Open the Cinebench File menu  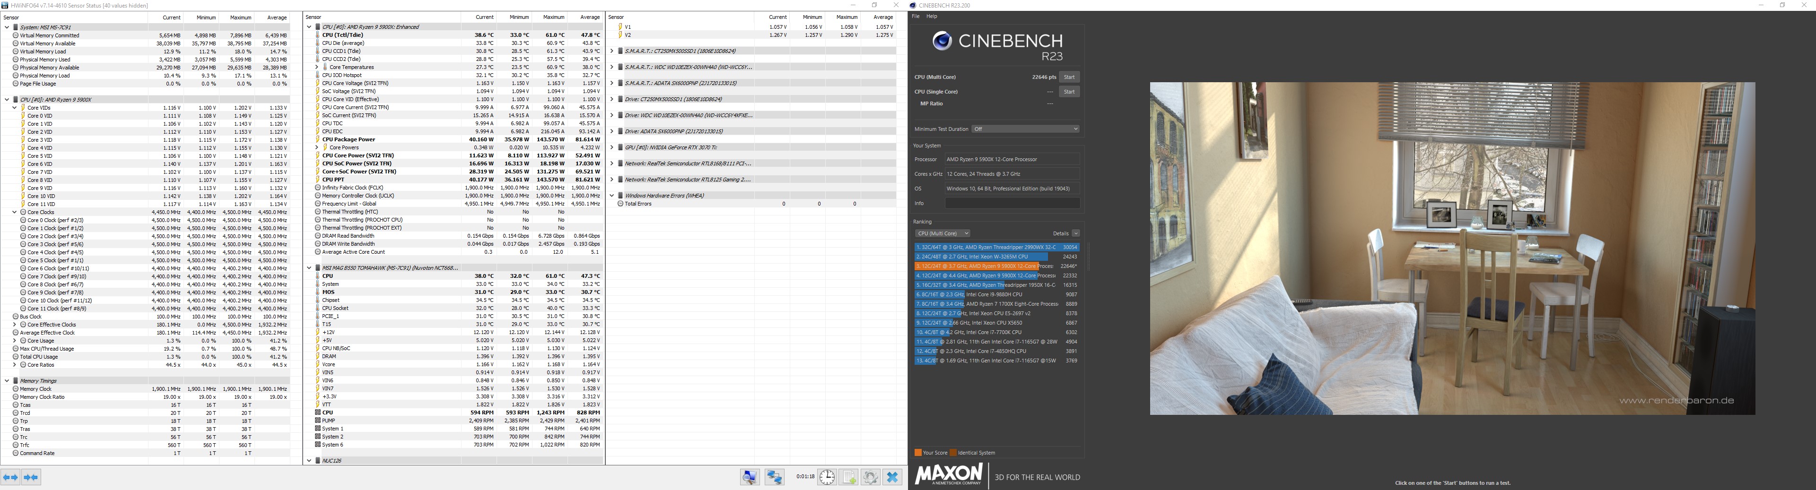(916, 16)
